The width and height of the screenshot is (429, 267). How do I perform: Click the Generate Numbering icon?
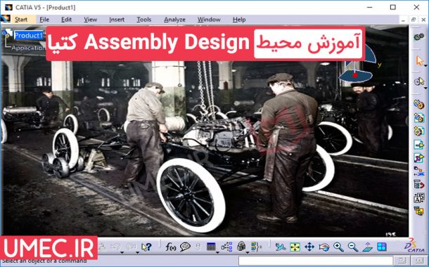pyautogui.click(x=418, y=198)
